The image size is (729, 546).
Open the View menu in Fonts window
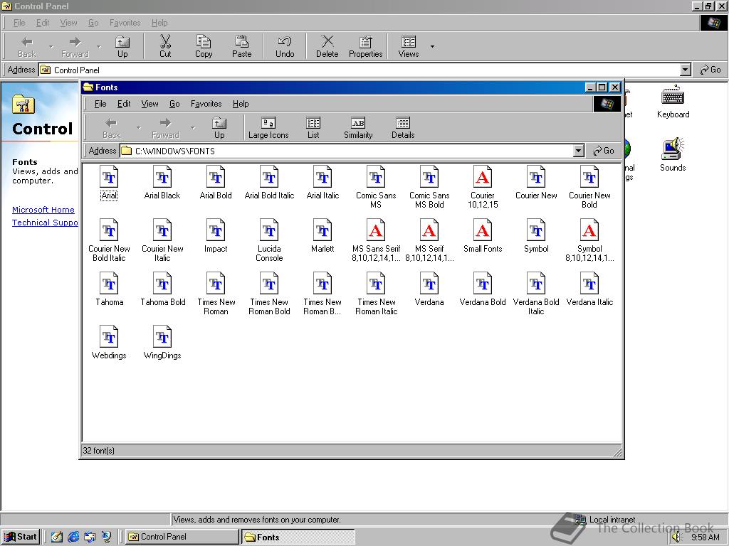pyautogui.click(x=150, y=104)
